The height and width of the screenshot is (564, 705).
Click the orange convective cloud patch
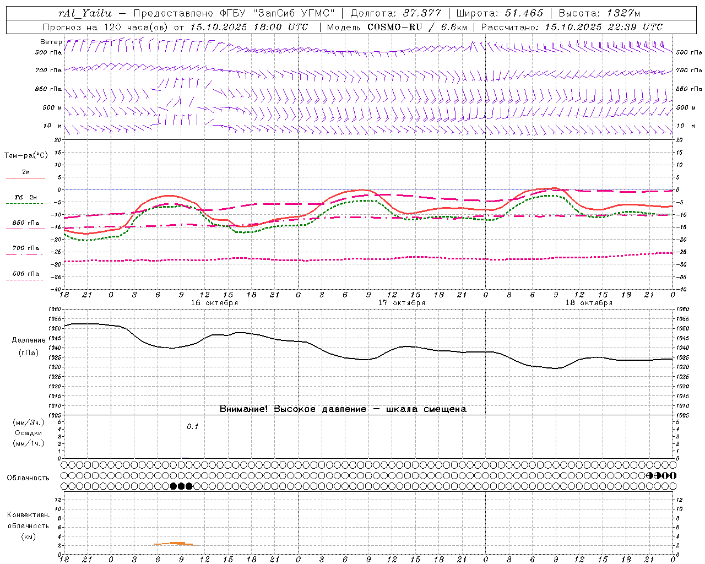[x=175, y=544]
